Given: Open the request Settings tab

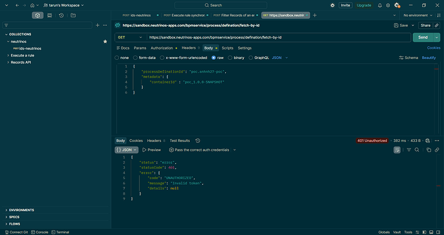Looking at the screenshot, I should click(x=245, y=48).
